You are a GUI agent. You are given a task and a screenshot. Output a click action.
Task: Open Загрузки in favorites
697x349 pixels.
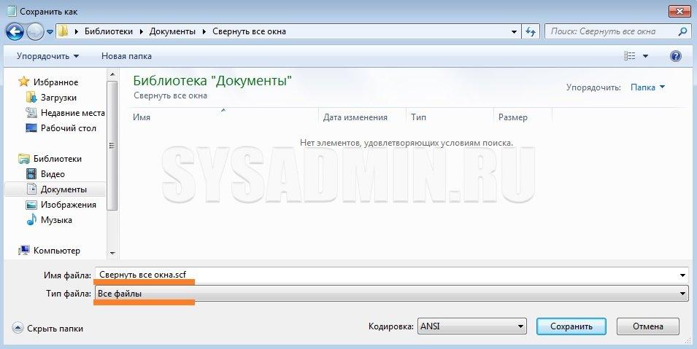pos(58,98)
